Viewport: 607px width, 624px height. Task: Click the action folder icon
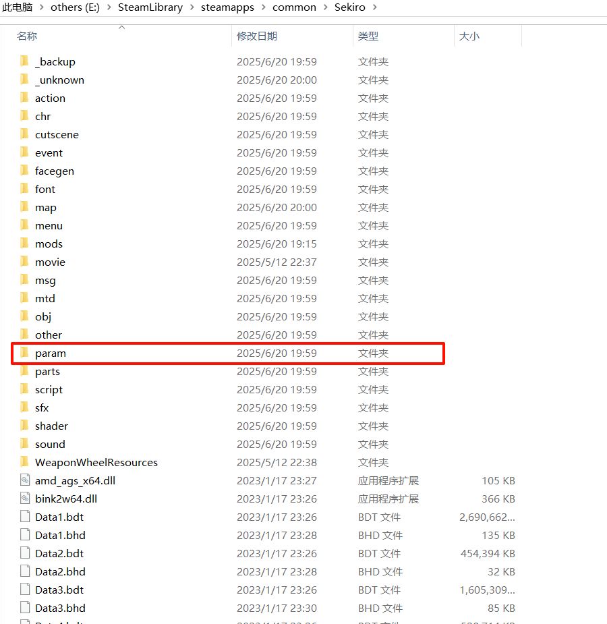point(25,98)
